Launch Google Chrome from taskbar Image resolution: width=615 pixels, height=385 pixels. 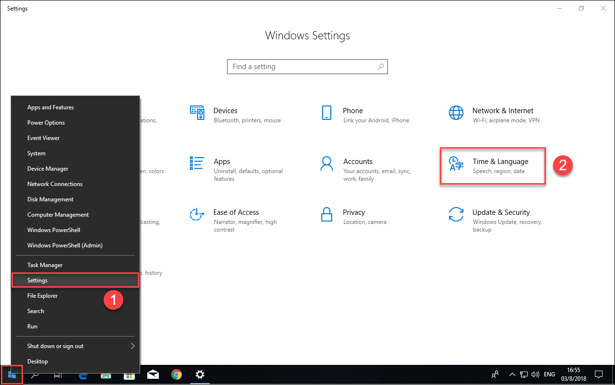177,375
